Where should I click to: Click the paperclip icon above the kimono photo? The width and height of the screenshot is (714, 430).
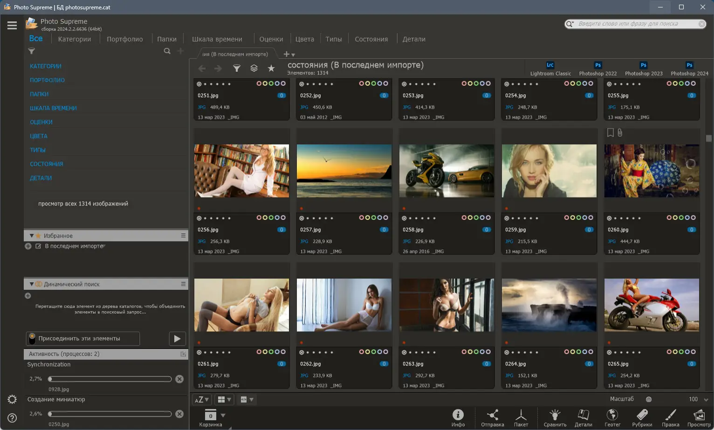click(620, 133)
